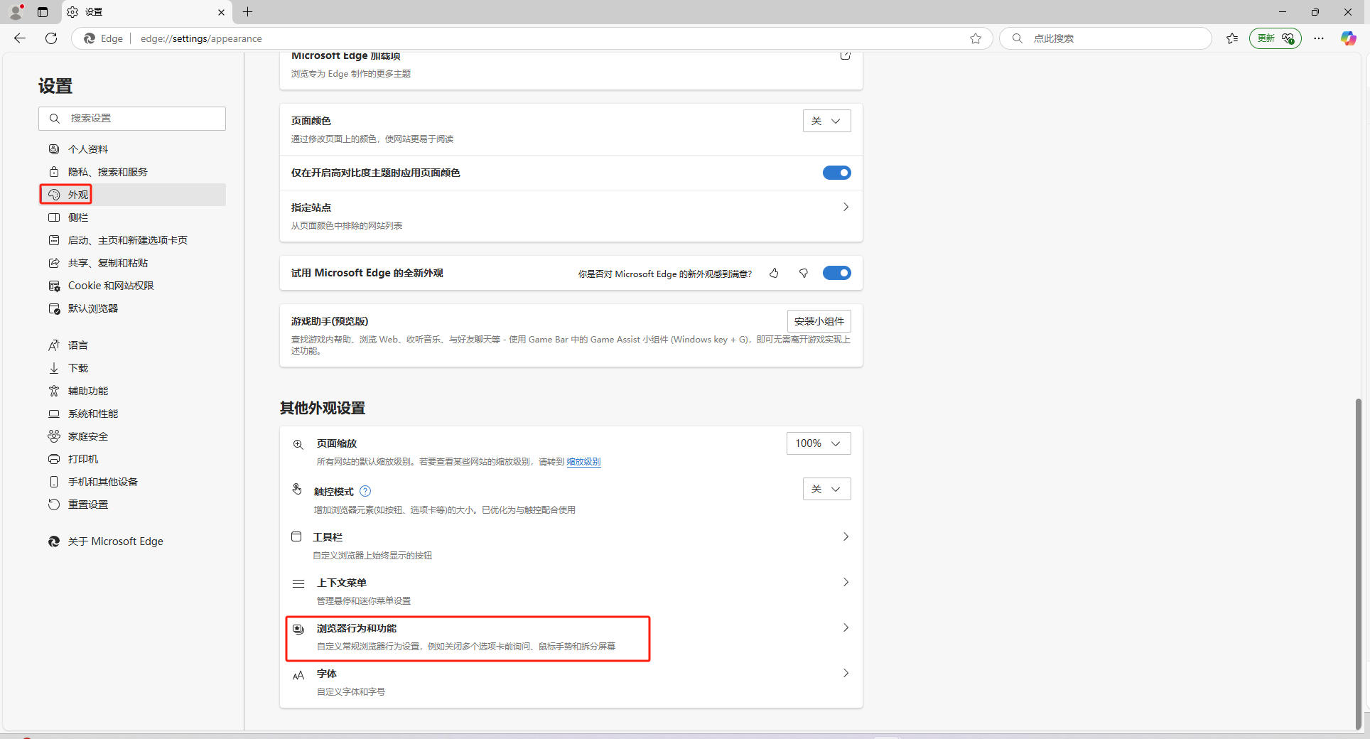Expand 指定站点 chevron
The height and width of the screenshot is (739, 1370).
(x=846, y=207)
